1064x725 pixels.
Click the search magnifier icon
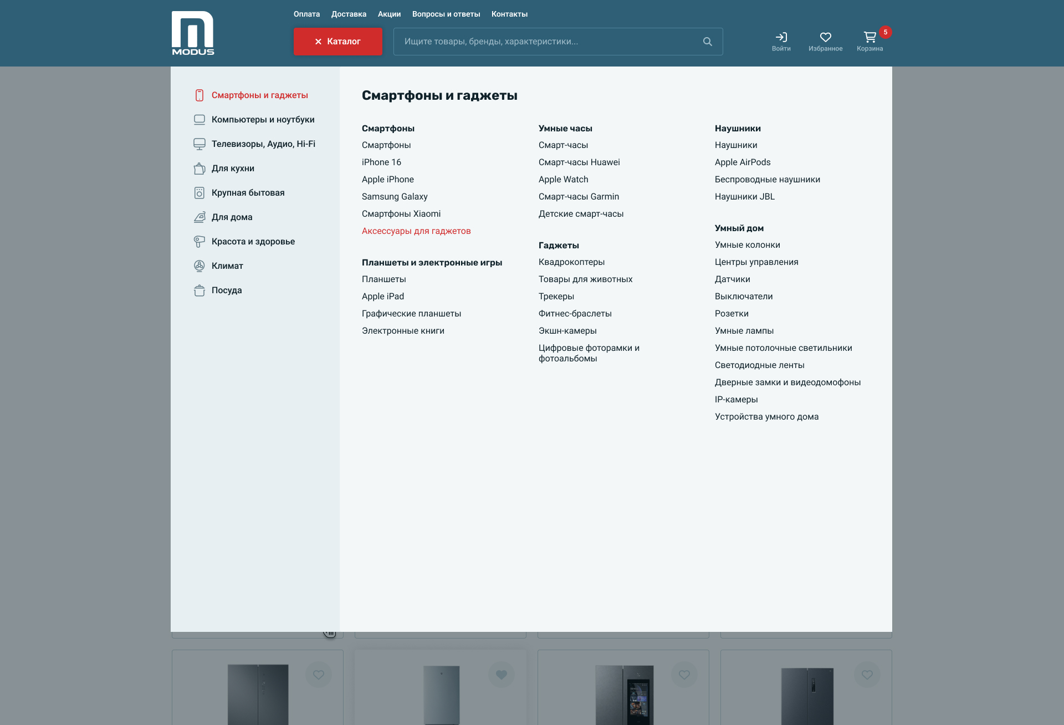point(708,42)
